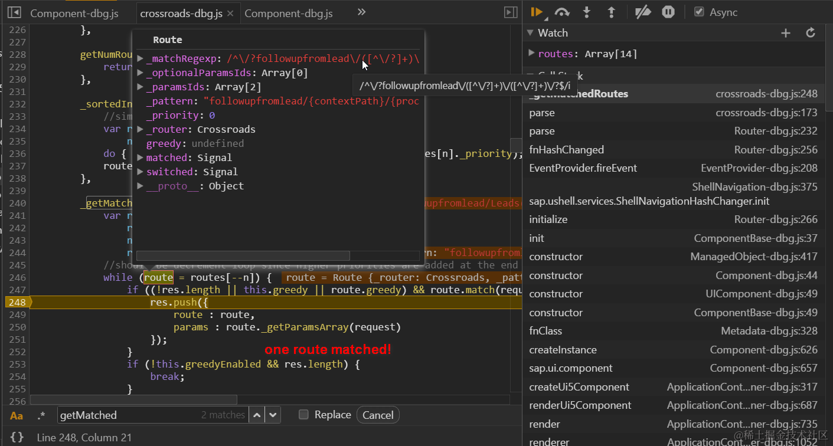Select init frame at ComponentBase-dbg.js:37
833x446 pixels.
(x=674, y=238)
